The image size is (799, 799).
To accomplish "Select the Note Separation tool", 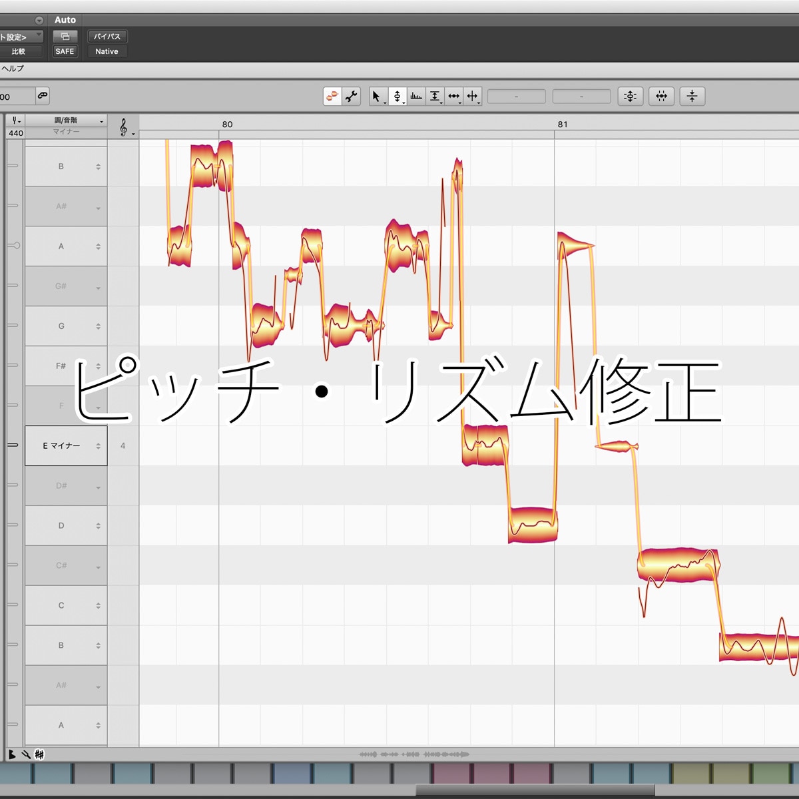I will tap(473, 97).
